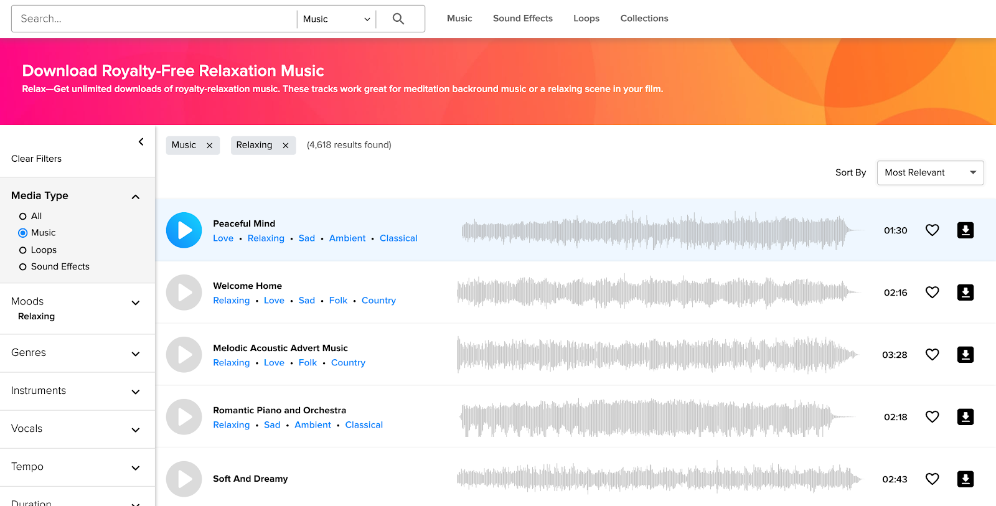Play Melodic Acoustic Advert Music track
Image resolution: width=996 pixels, height=506 pixels.
point(184,355)
